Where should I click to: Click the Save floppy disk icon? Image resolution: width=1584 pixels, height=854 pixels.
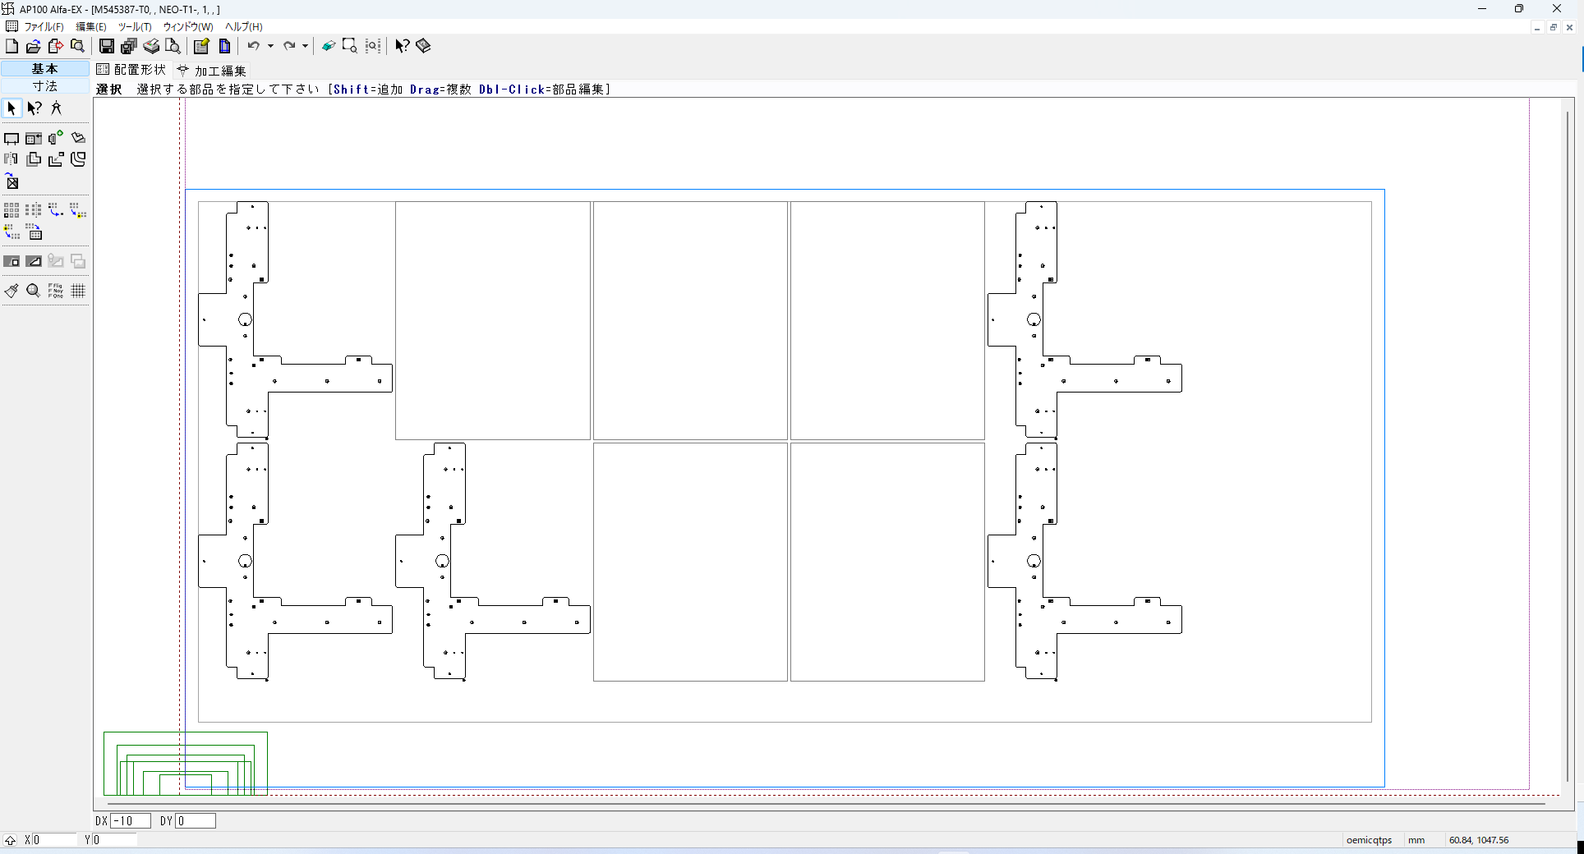point(107,46)
